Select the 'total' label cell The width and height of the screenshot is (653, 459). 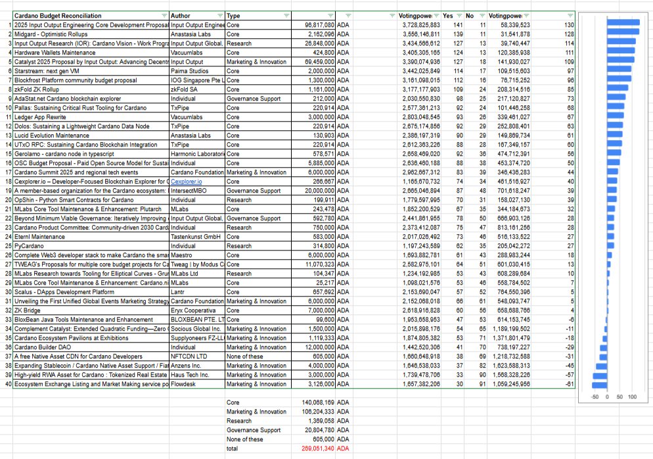click(x=258, y=448)
